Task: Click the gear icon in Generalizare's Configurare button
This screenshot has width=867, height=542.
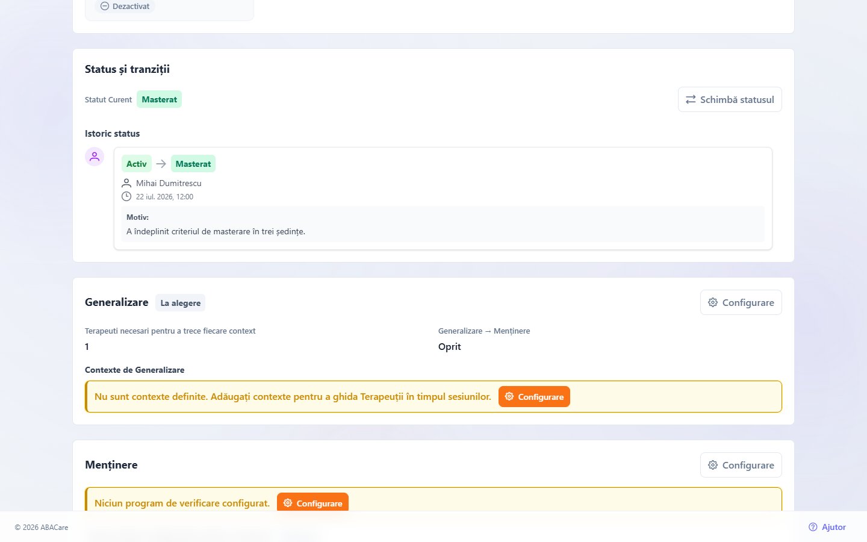Action: tap(713, 302)
